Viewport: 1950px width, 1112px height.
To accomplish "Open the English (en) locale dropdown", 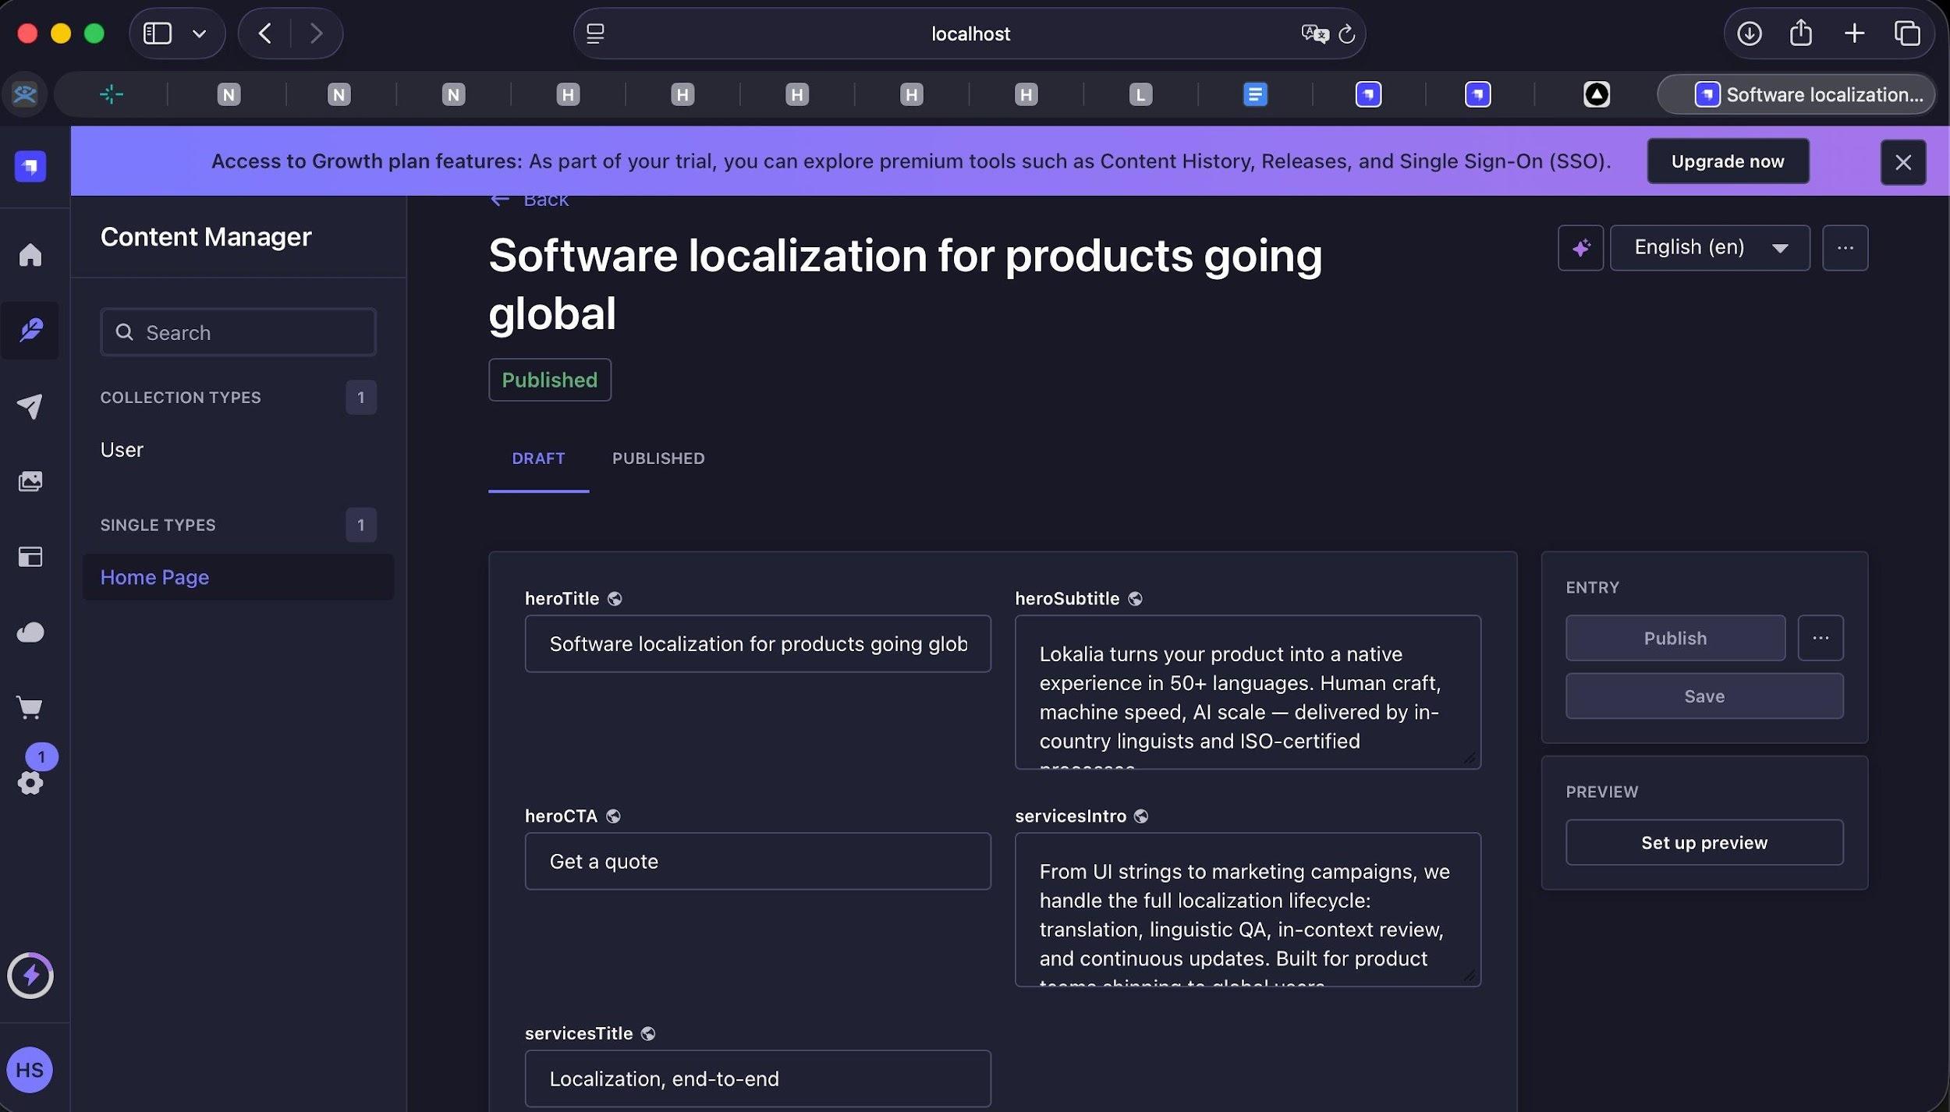I will (x=1710, y=248).
